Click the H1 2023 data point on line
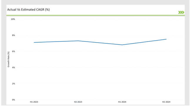This screenshot has width=191, height=107. coord(34,43)
